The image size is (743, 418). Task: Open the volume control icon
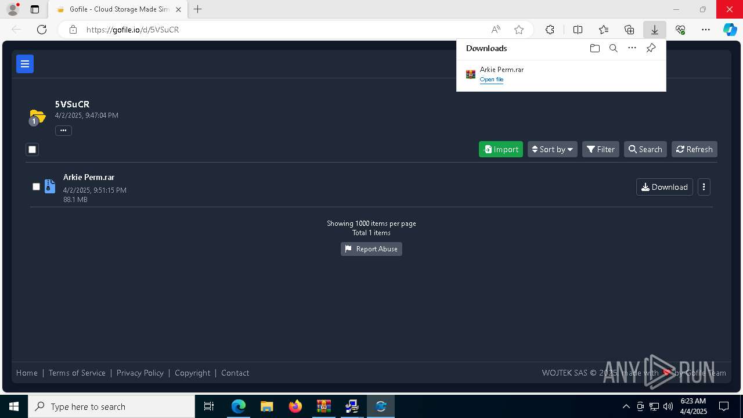(x=668, y=406)
